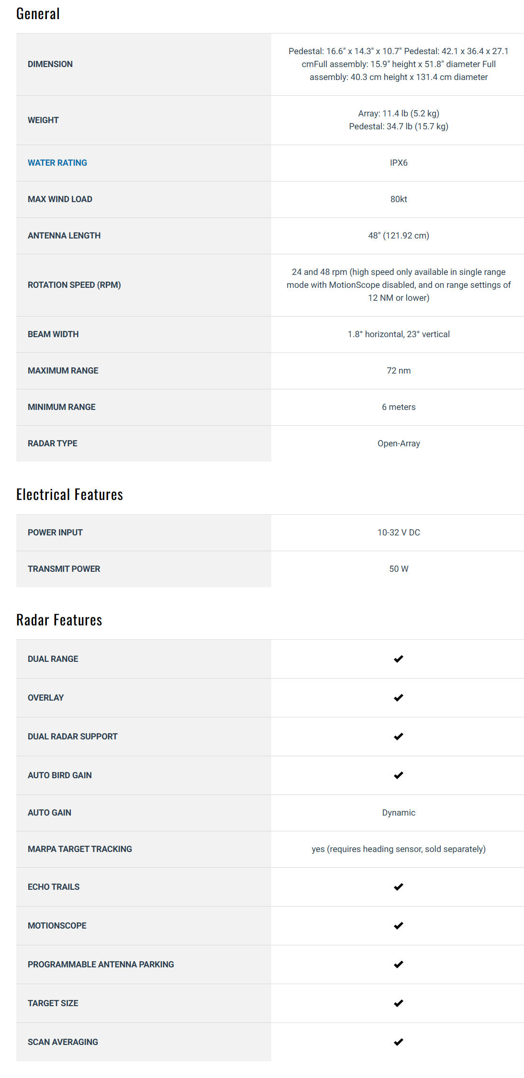Click the Programmable Antenna Parking checkmark
Screen dimensions: 524x1078
398,965
